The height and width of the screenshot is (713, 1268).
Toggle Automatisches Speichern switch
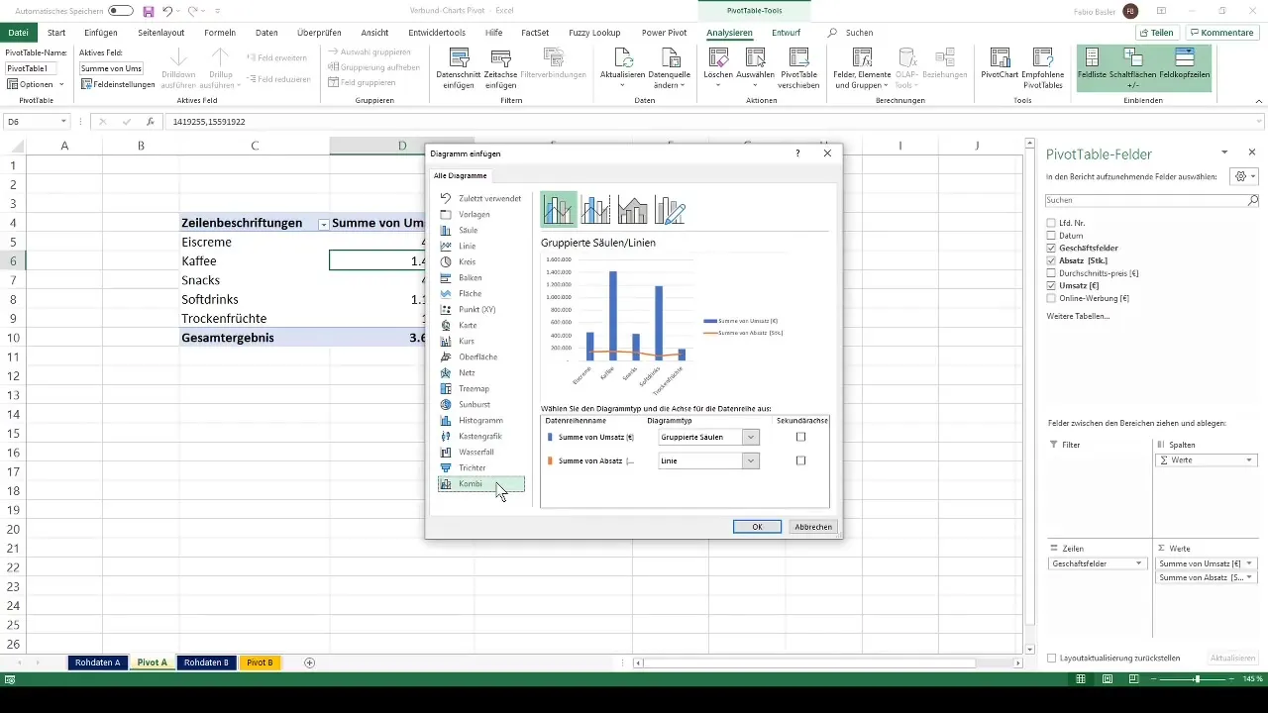(x=121, y=11)
